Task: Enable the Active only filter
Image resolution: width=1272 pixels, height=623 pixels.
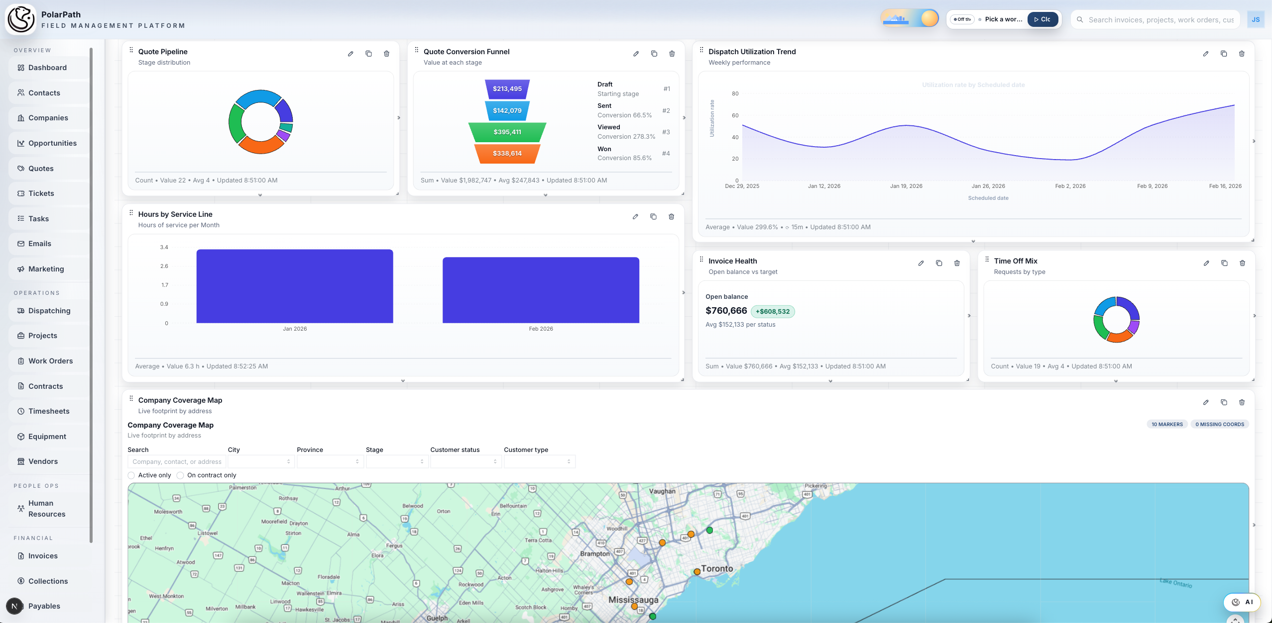Action: pos(131,475)
